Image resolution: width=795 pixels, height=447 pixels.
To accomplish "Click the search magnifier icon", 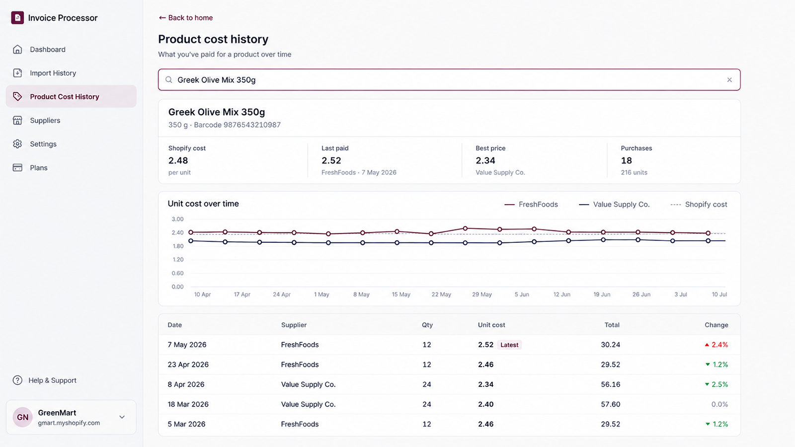I will tap(169, 80).
